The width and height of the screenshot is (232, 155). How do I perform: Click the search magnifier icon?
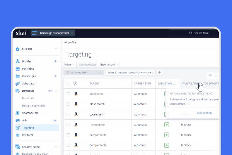coord(191,33)
